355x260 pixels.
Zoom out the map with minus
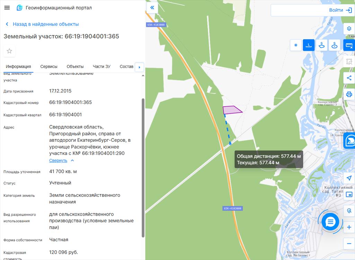[x=349, y=244]
